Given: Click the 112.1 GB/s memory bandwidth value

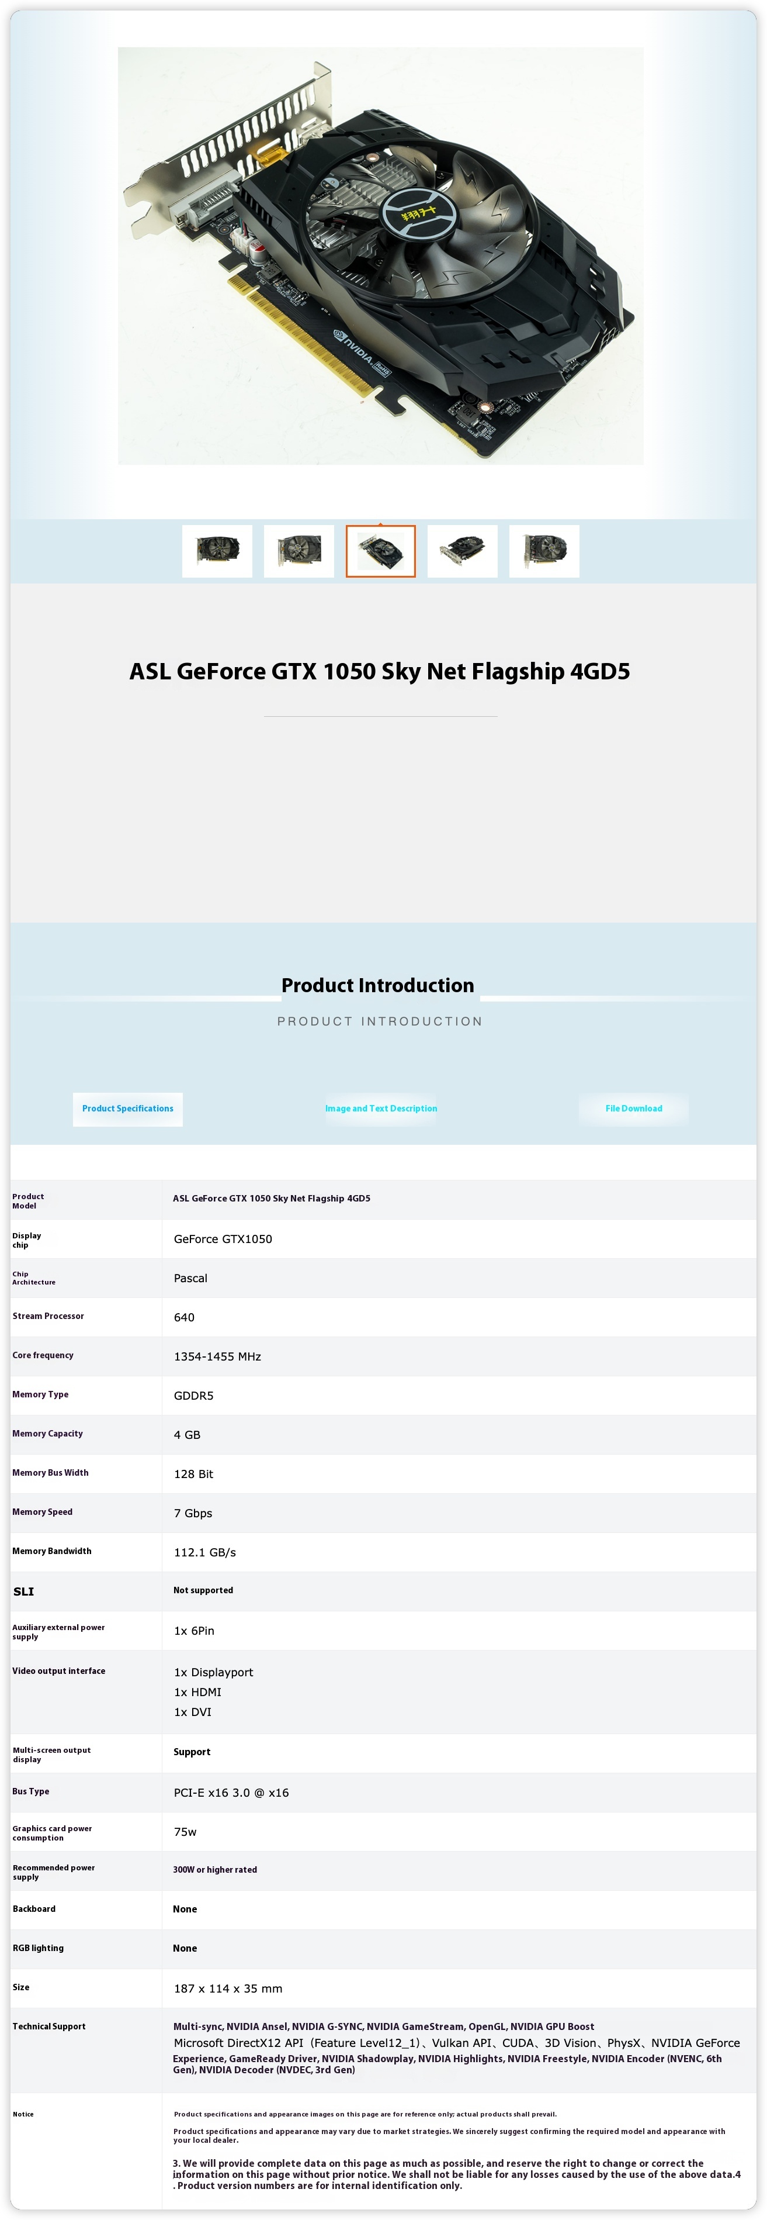Looking at the screenshot, I should click(x=205, y=1552).
